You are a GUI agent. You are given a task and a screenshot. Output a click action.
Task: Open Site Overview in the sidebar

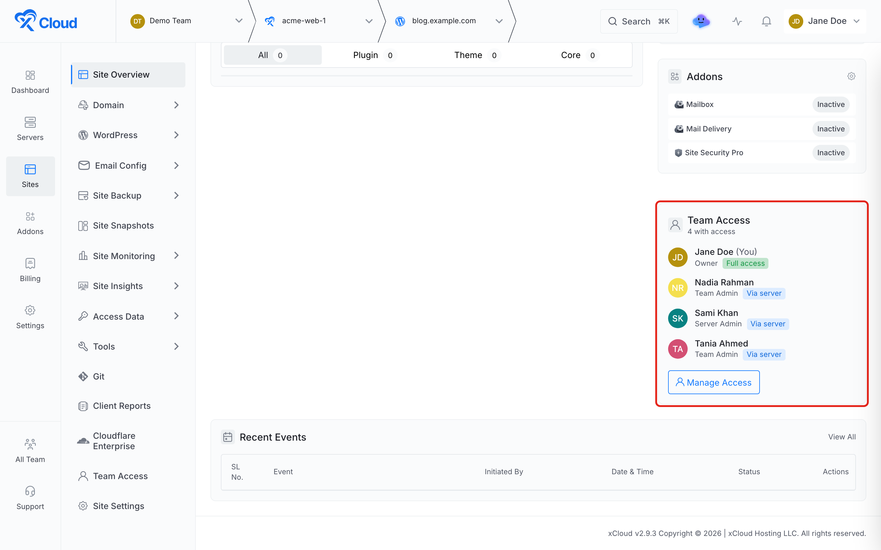tap(128, 75)
